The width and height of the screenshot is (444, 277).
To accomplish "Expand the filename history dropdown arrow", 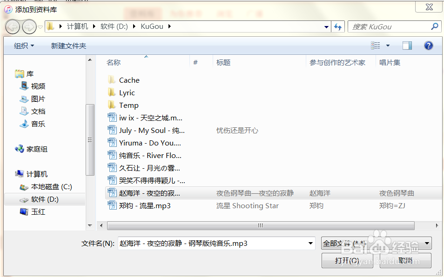I will [310, 244].
